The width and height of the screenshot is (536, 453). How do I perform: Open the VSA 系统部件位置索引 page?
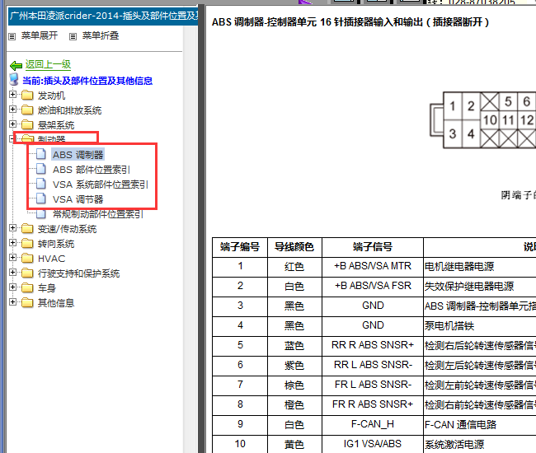click(x=100, y=184)
